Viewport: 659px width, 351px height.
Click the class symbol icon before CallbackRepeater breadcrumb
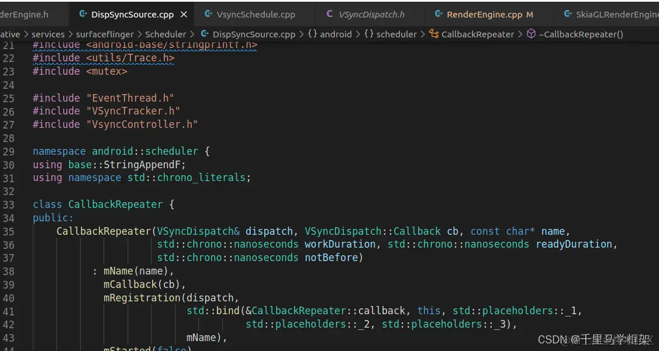point(434,34)
